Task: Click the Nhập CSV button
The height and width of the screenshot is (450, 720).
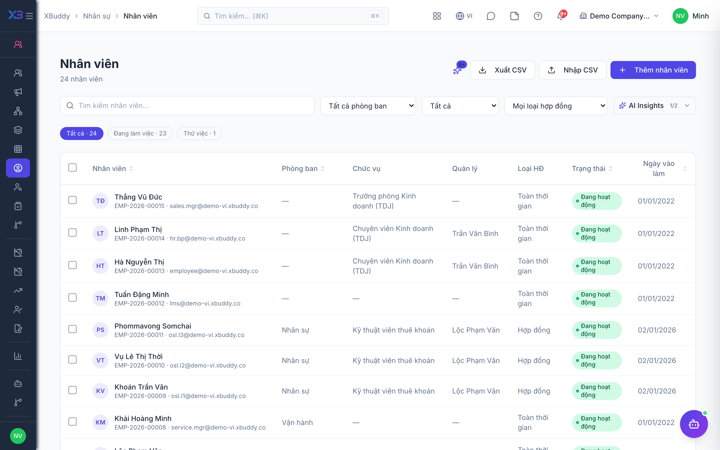Action: click(572, 70)
